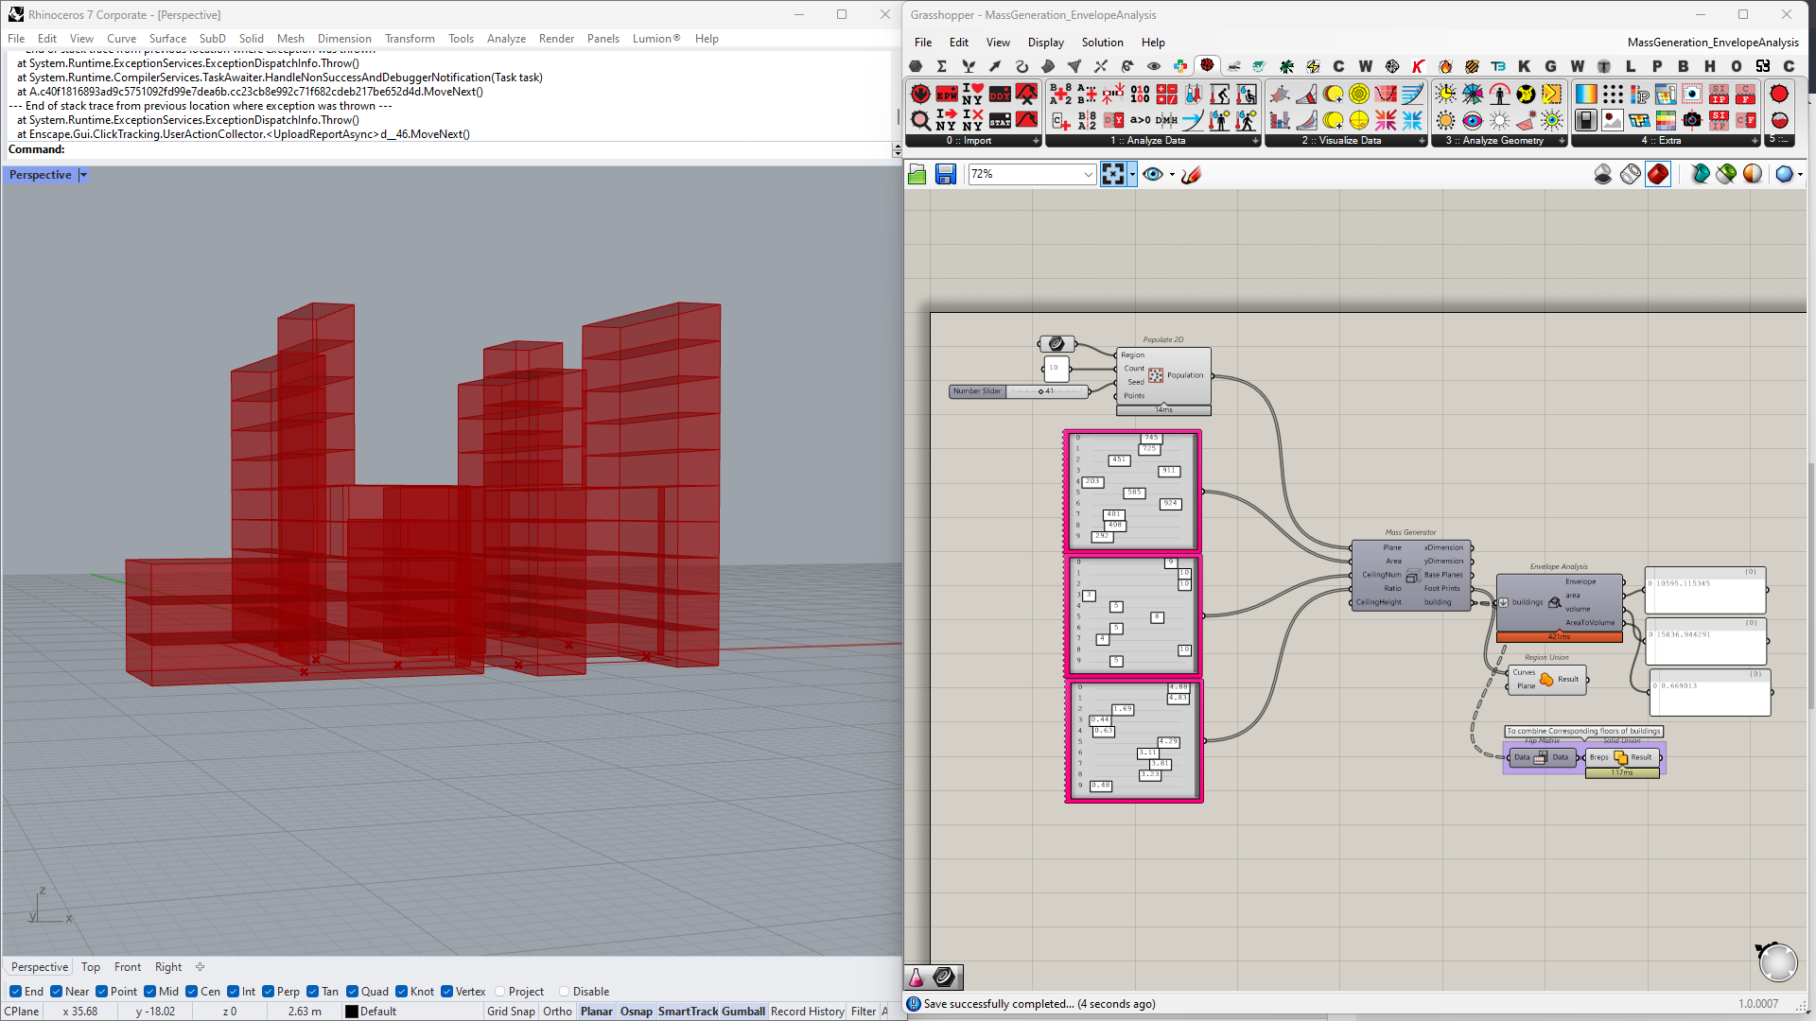The image size is (1816, 1021).
Task: Select wireframe preview mode icon
Action: tap(1630, 174)
